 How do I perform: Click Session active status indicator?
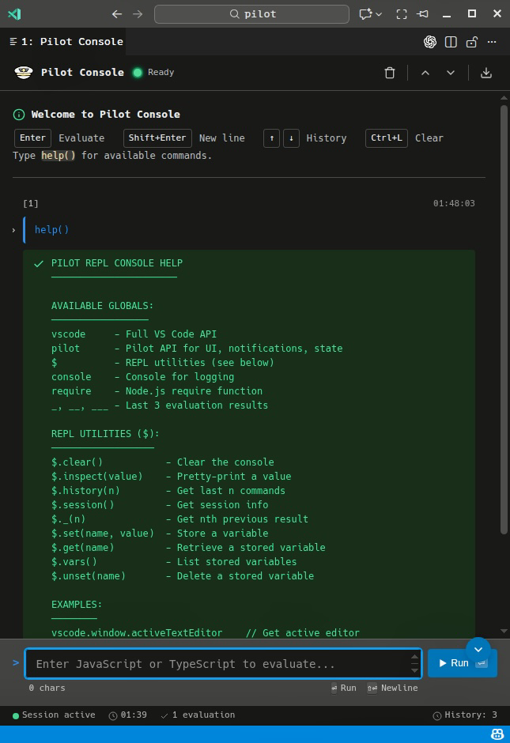click(54, 715)
